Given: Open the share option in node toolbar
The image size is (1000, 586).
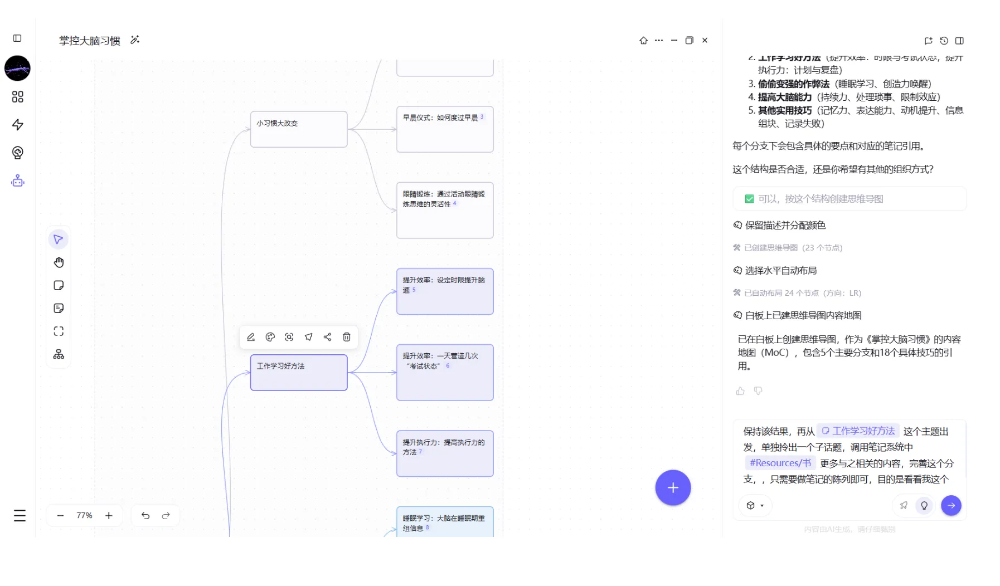Looking at the screenshot, I should pyautogui.click(x=327, y=337).
